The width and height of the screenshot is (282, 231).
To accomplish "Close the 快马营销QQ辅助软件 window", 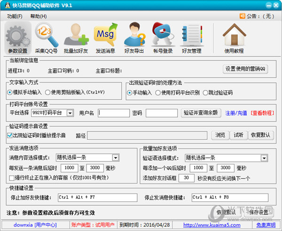I will click(x=276, y=5).
